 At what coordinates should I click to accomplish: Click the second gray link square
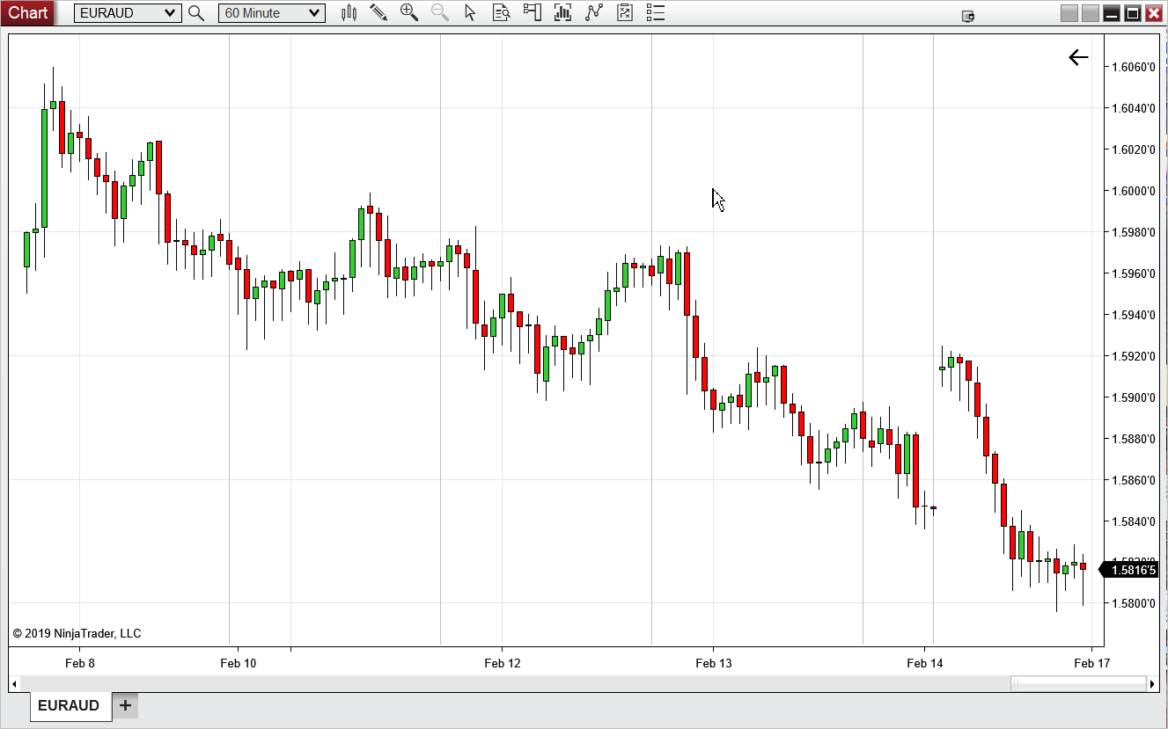[1091, 13]
